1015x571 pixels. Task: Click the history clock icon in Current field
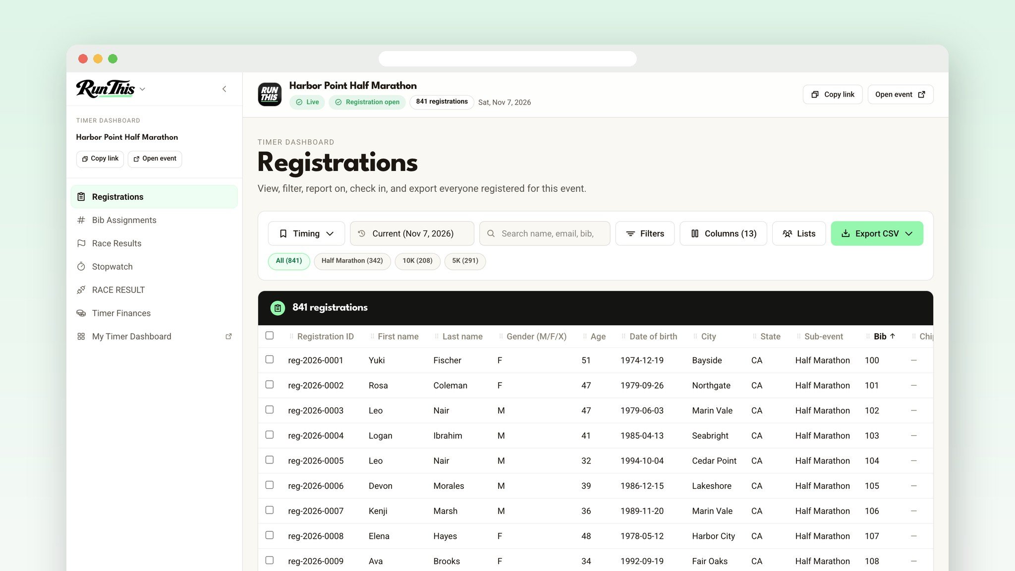click(362, 233)
